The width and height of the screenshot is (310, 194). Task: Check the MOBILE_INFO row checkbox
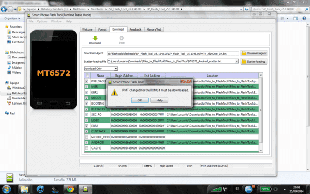(x=87, y=137)
